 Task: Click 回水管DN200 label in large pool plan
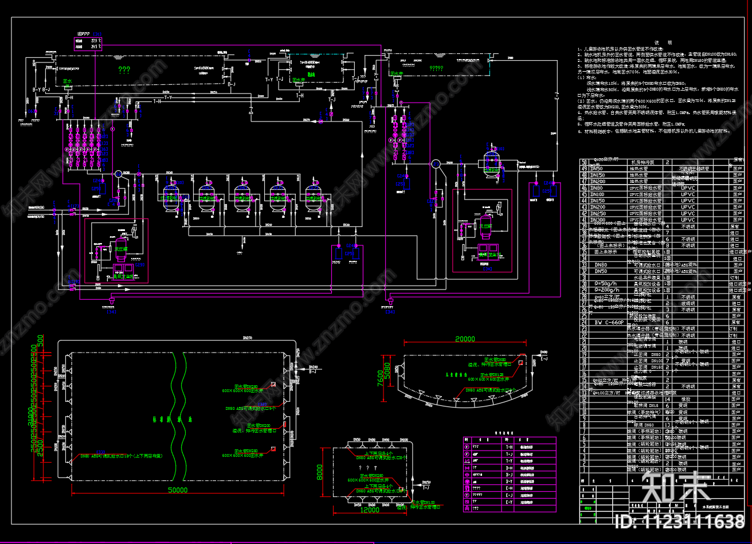(x=258, y=426)
